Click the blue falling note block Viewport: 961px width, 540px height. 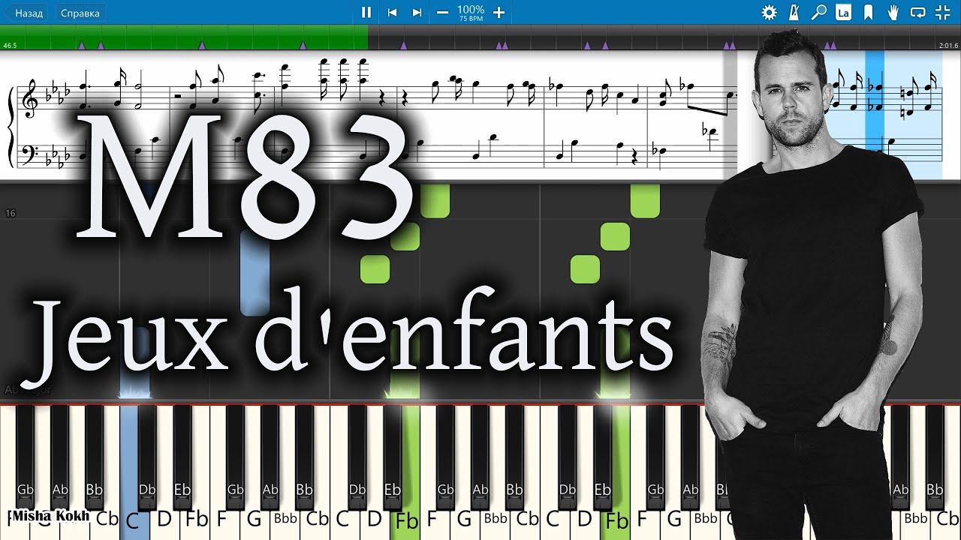[x=255, y=273]
